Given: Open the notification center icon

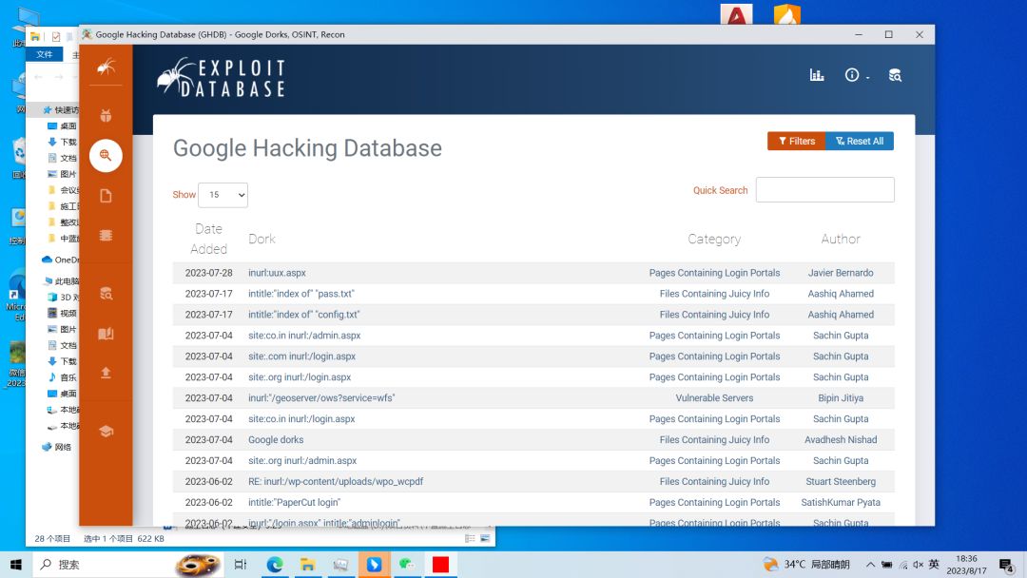Looking at the screenshot, I should 1007,565.
